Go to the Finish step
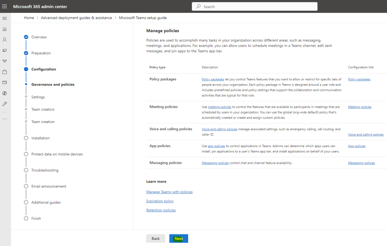387x246 pixels. point(36,218)
